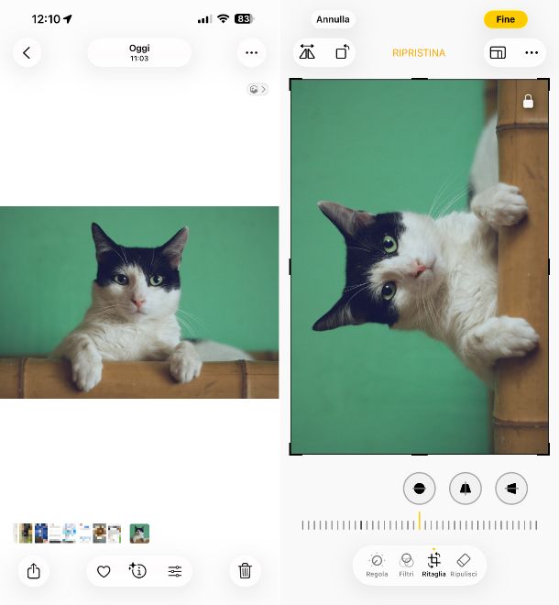Open the edit adjustments sliders icon
Viewport: 559px width, 605px height.
point(174,571)
